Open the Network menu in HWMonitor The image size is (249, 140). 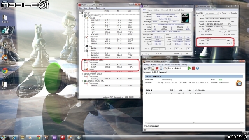click(91, 8)
